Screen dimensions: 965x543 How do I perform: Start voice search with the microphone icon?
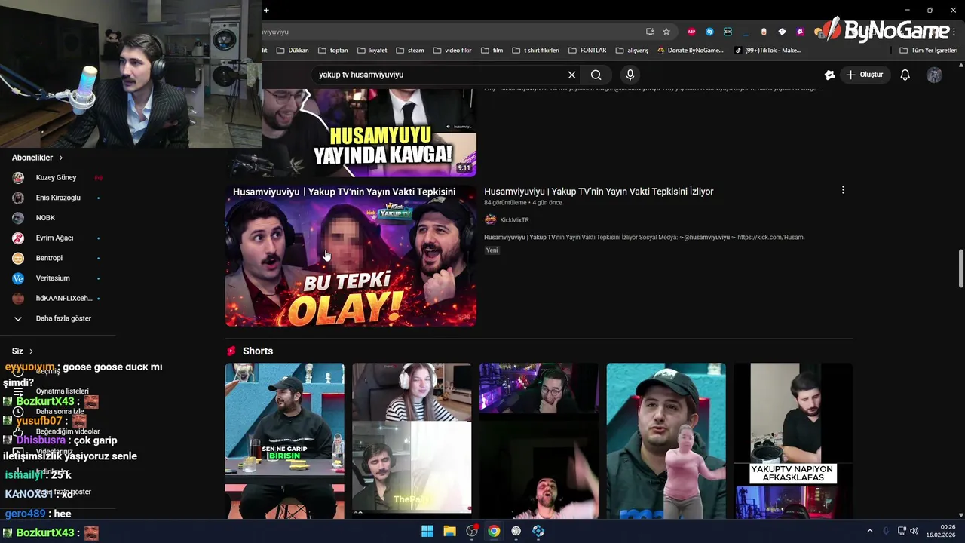point(630,75)
